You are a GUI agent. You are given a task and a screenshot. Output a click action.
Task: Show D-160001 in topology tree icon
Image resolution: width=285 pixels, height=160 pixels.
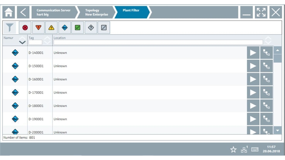point(267,79)
